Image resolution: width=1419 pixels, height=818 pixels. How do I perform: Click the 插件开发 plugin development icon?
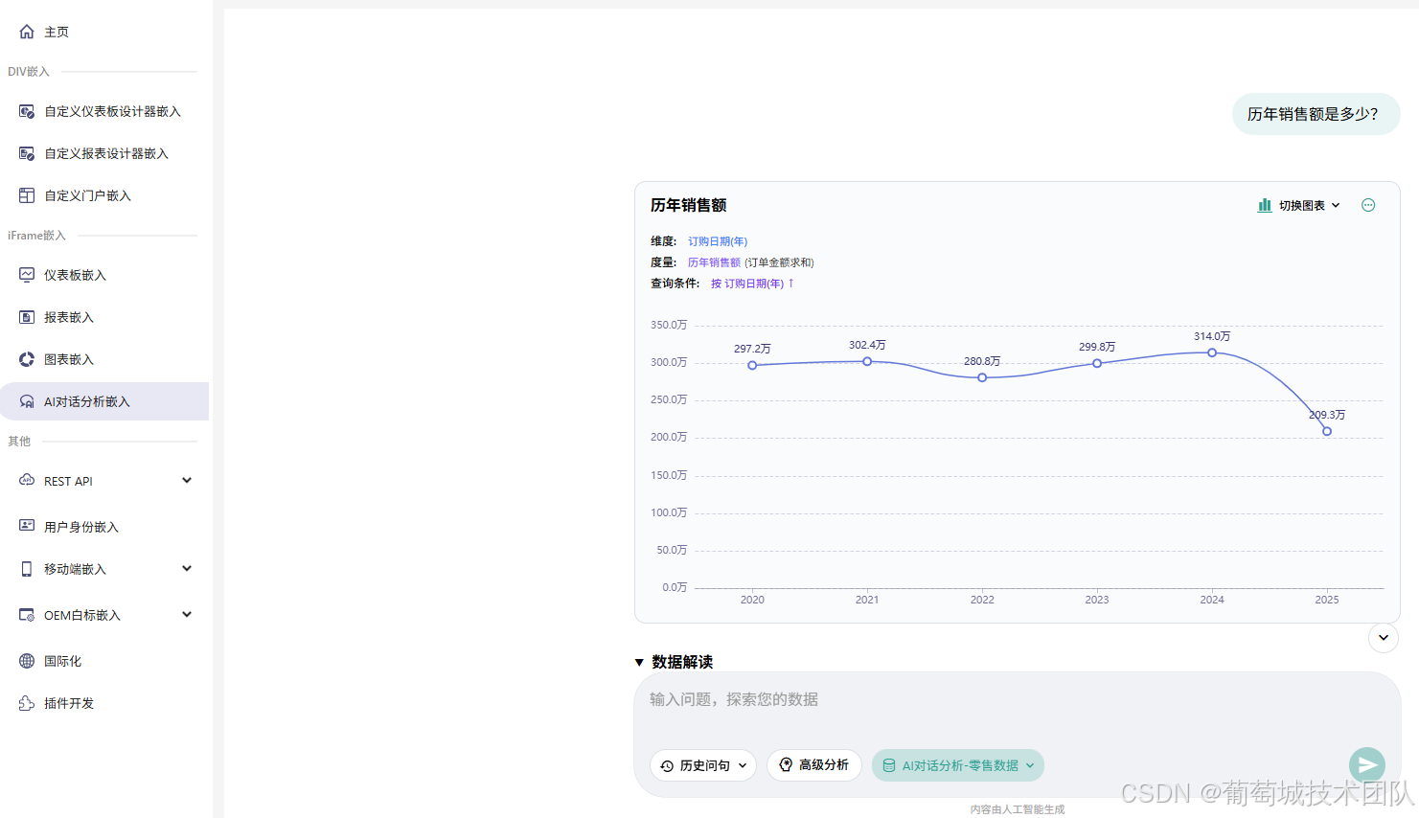pyautogui.click(x=26, y=702)
